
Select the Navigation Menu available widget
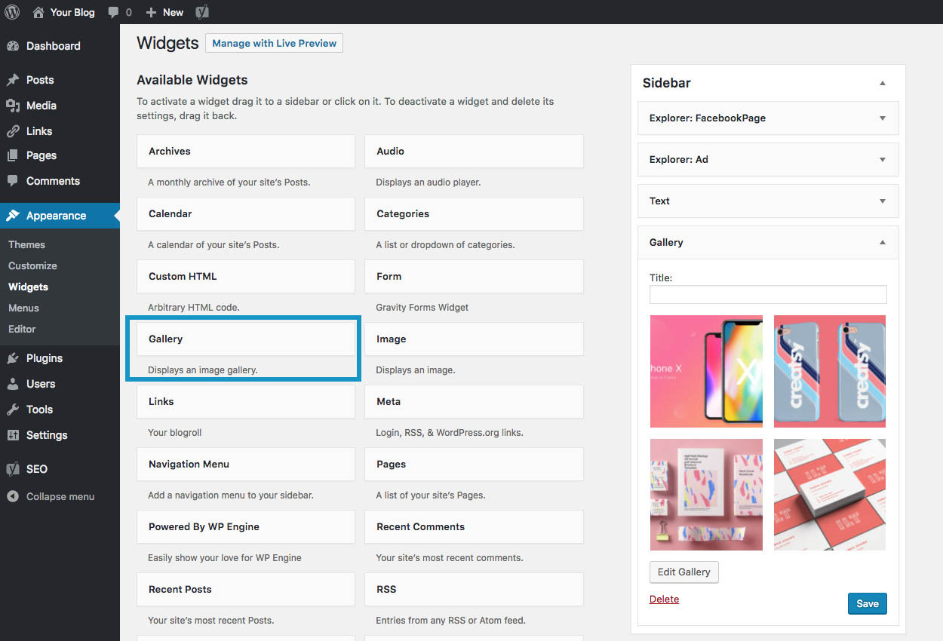(246, 465)
